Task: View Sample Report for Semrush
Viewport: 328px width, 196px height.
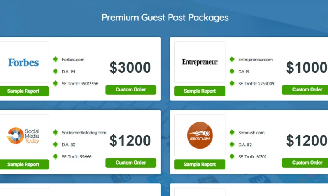Action: [200, 164]
